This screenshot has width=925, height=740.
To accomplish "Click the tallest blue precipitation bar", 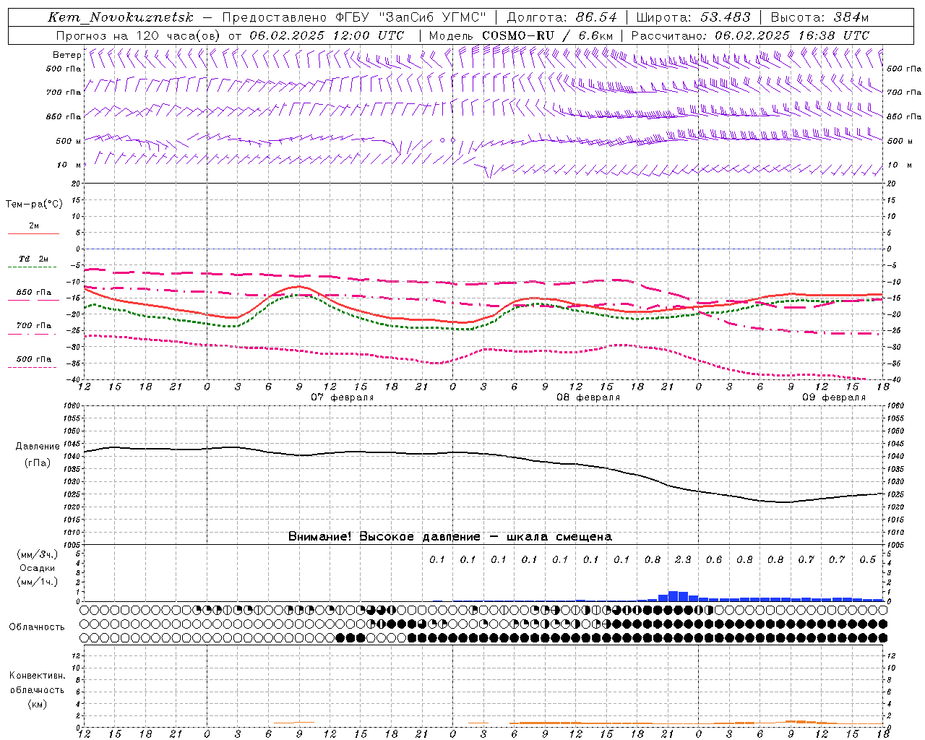I will [x=673, y=596].
